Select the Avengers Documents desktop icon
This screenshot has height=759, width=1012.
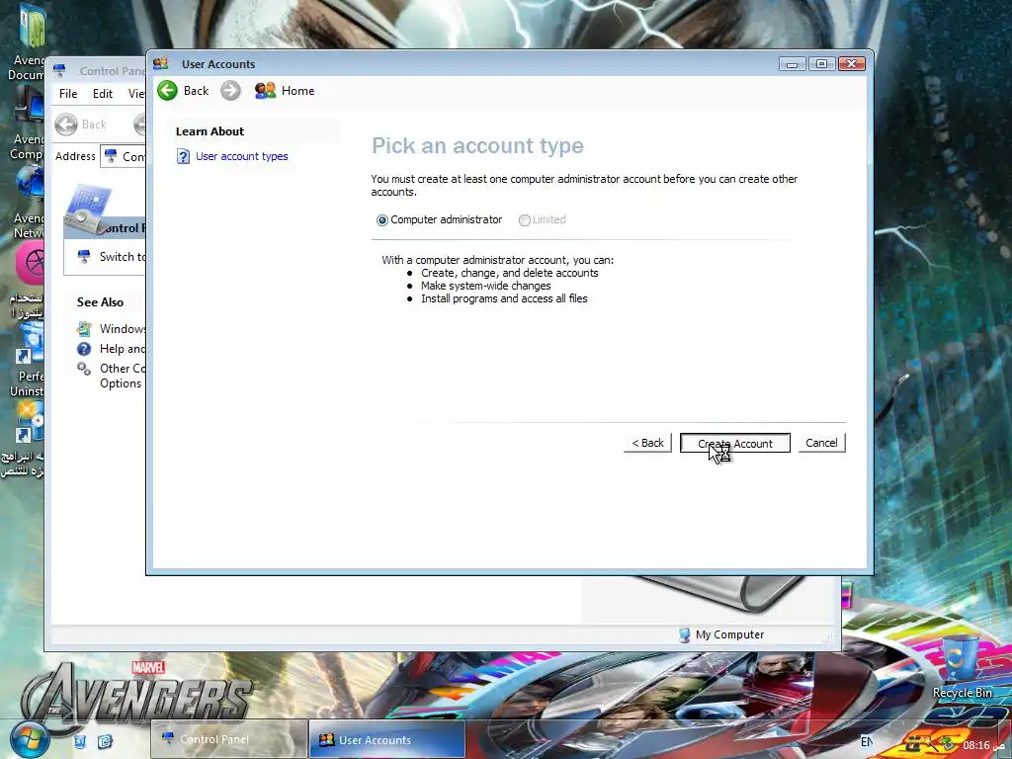point(26,42)
